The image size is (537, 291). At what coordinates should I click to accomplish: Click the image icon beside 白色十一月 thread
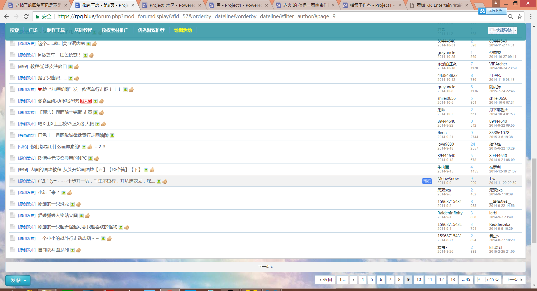[x=112, y=136]
